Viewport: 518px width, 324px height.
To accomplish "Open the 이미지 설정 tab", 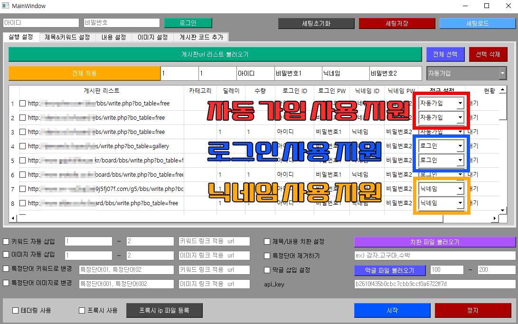I will 152,37.
